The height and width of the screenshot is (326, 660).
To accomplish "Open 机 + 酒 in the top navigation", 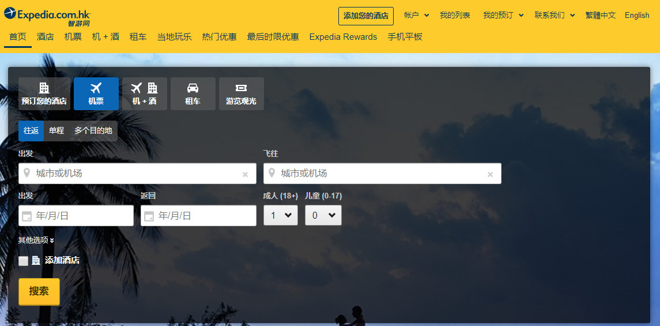I will [105, 37].
